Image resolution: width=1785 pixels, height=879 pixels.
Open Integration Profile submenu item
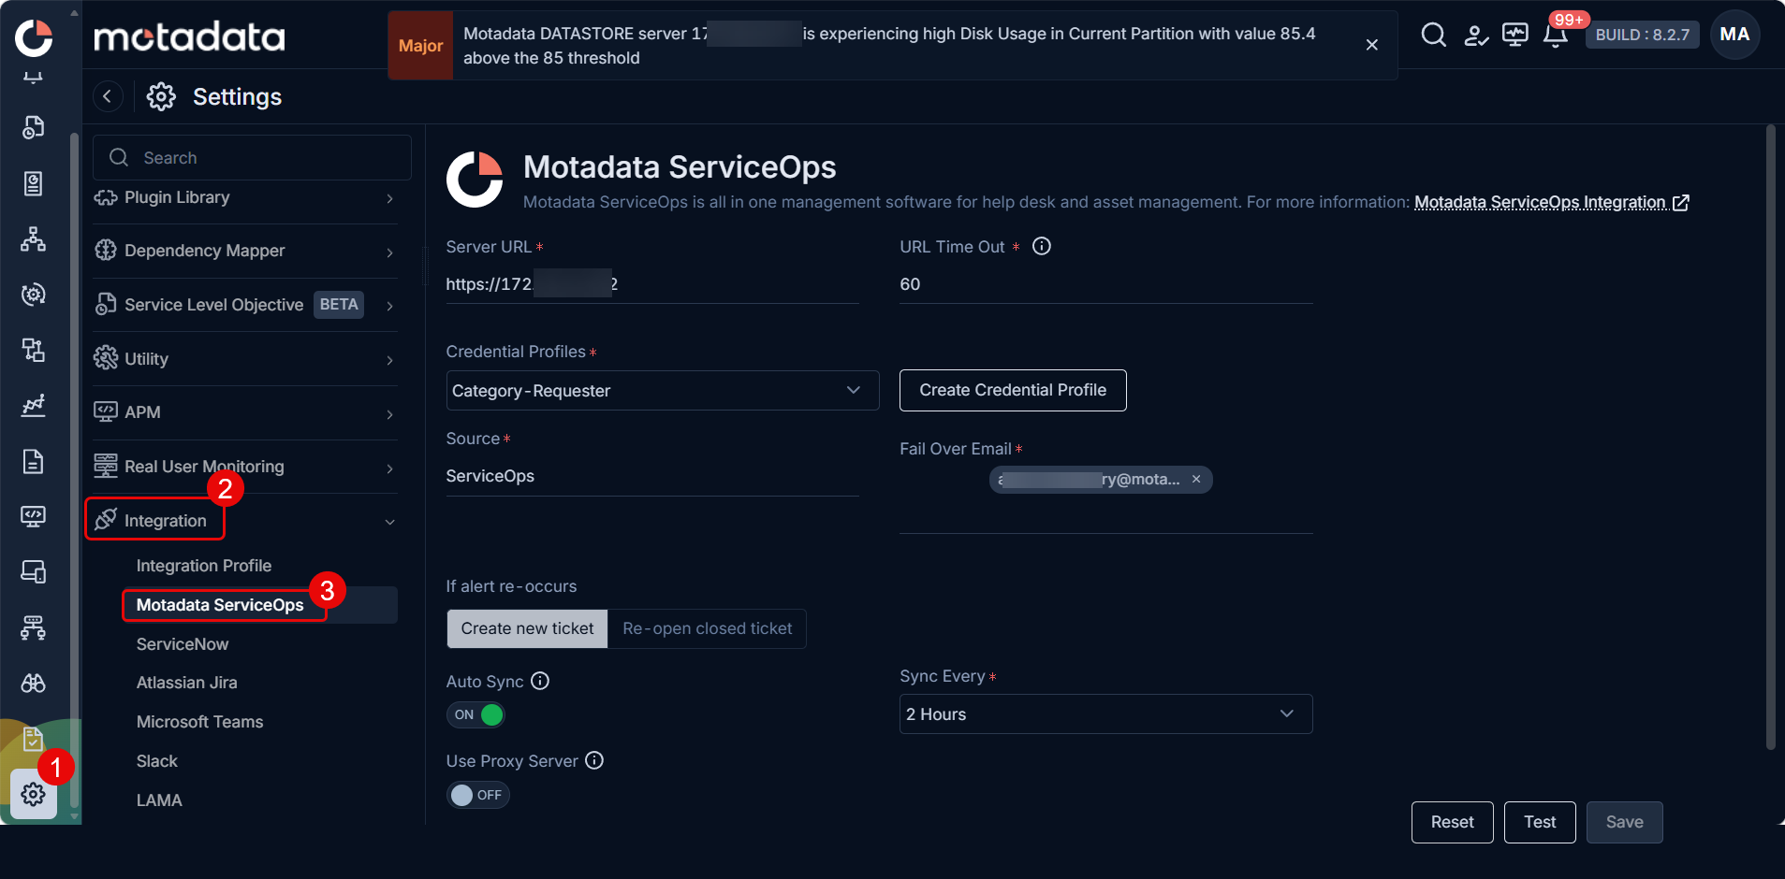click(x=203, y=566)
